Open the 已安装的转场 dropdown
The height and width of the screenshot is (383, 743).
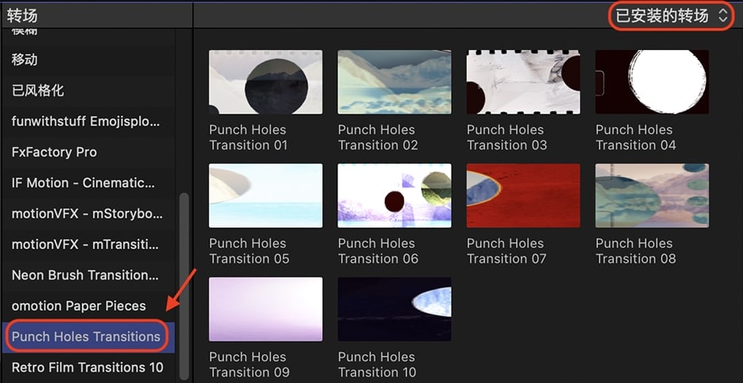(671, 16)
